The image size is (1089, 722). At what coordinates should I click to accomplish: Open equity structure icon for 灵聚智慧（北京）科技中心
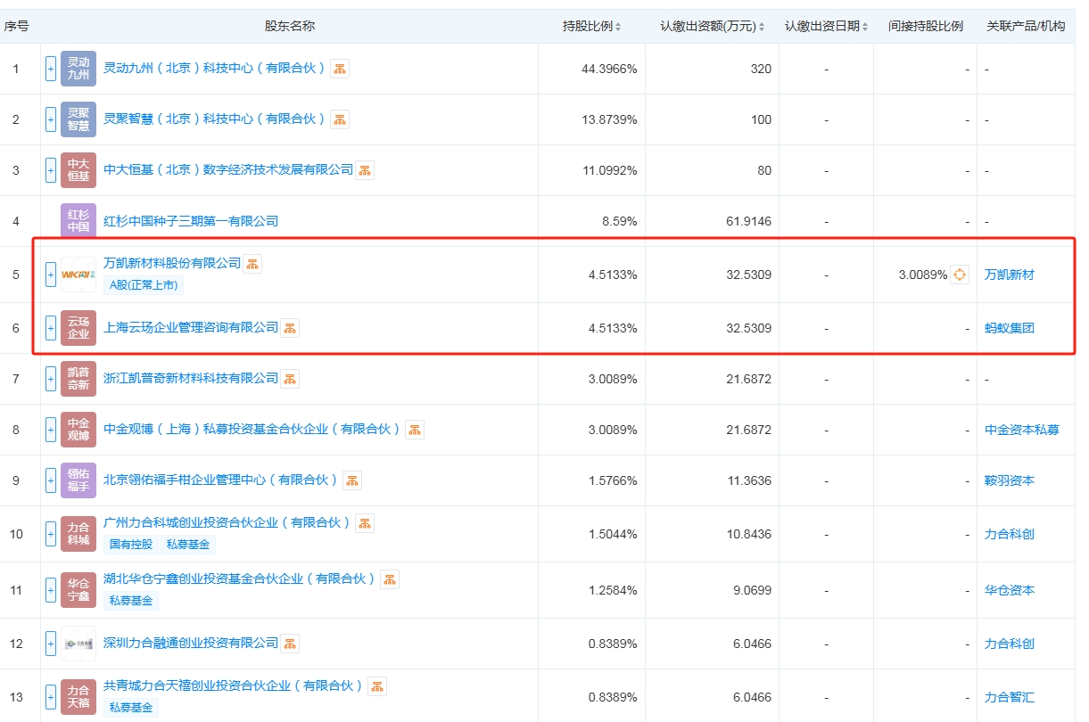tap(340, 119)
